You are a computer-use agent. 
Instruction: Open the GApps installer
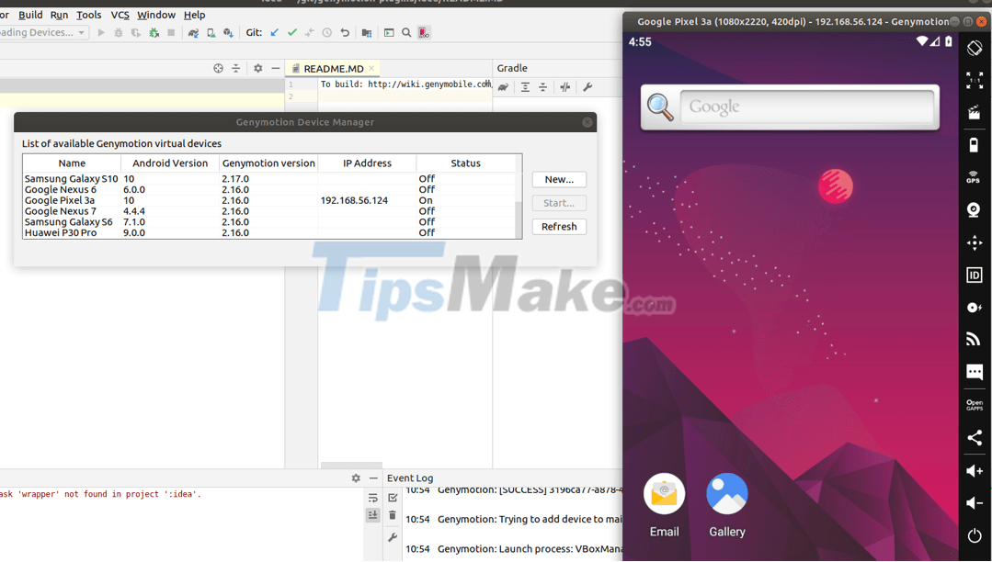pyautogui.click(x=975, y=404)
